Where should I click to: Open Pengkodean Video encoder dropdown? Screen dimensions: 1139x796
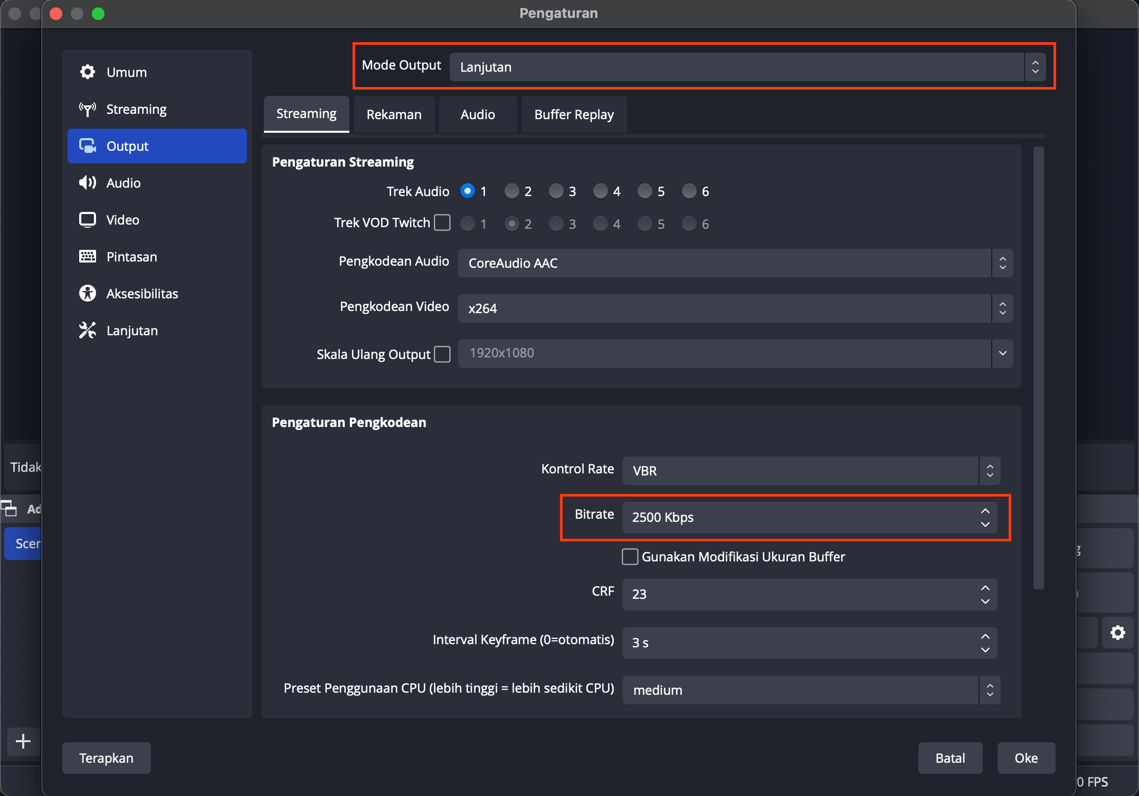pyautogui.click(x=735, y=308)
